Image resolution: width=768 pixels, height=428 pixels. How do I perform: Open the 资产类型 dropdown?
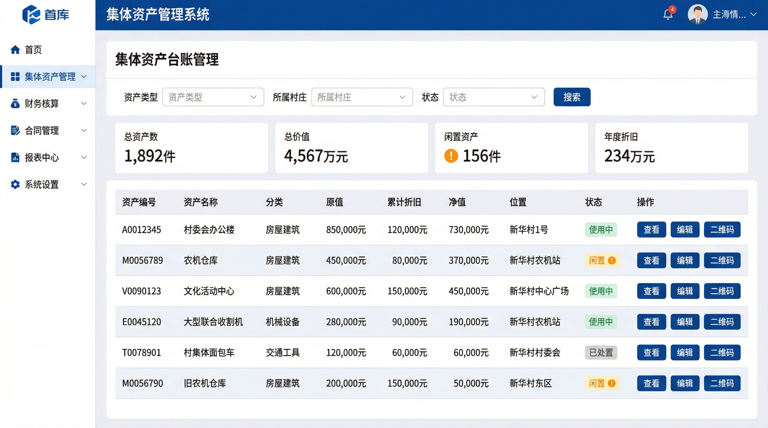click(x=213, y=97)
